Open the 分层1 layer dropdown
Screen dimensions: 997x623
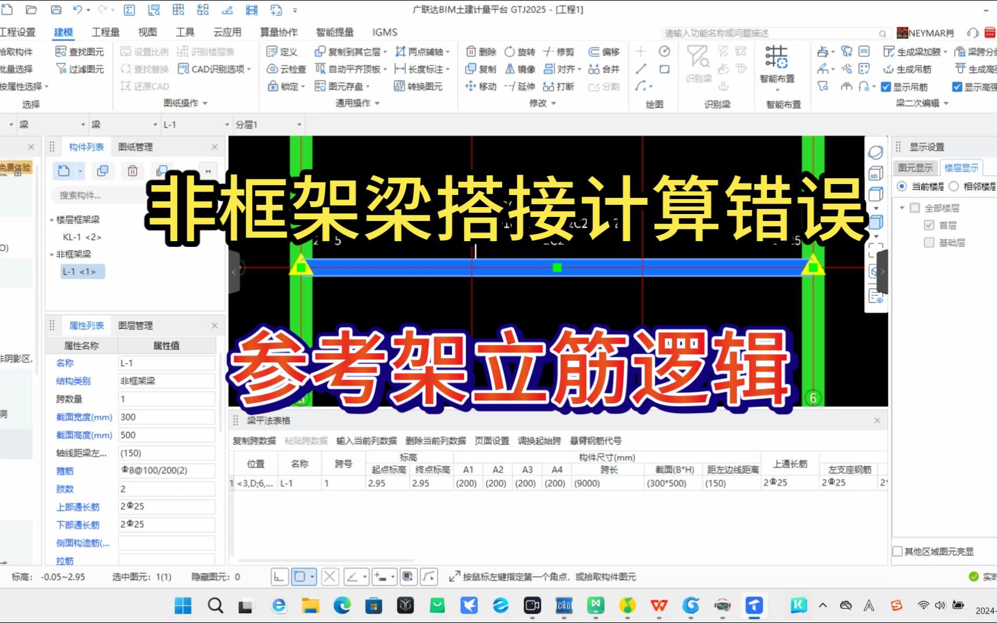tap(299, 125)
